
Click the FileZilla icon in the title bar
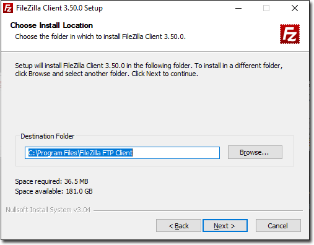tap(8, 8)
